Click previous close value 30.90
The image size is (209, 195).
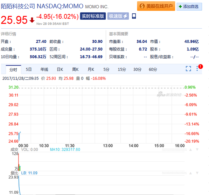[97, 42]
